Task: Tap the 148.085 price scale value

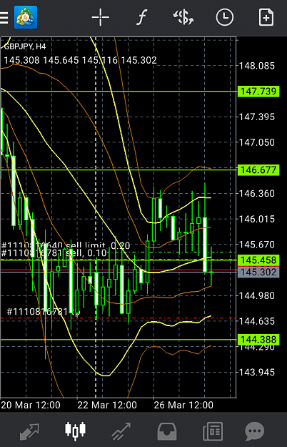Action: pos(257,66)
